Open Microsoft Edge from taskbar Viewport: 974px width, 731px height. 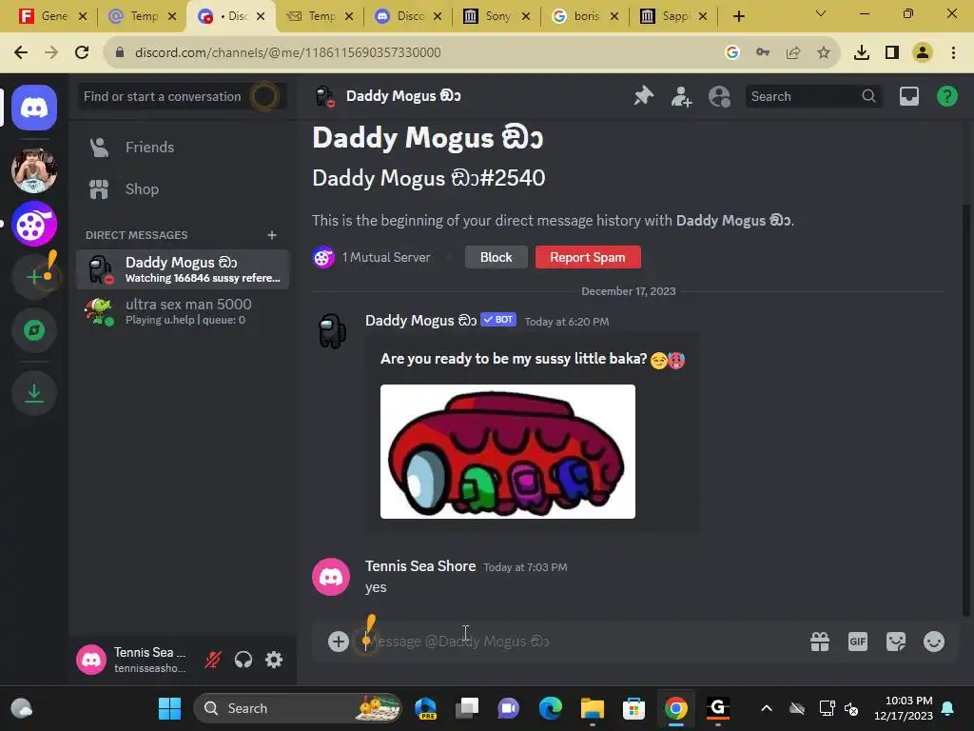click(x=551, y=708)
